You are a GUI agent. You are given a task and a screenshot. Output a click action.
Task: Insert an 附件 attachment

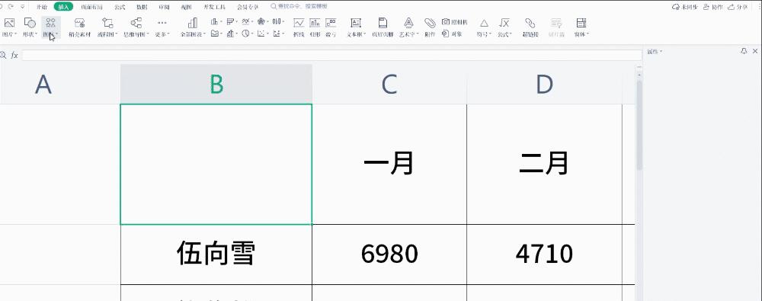[x=430, y=27]
